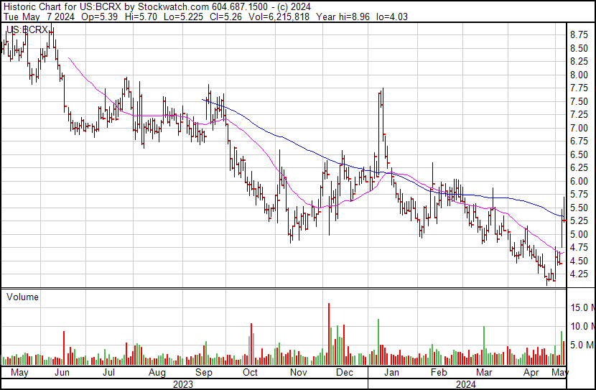This screenshot has width=596, height=390.
Task: Click the 'Dec' month label on time axis
Action: (345, 372)
